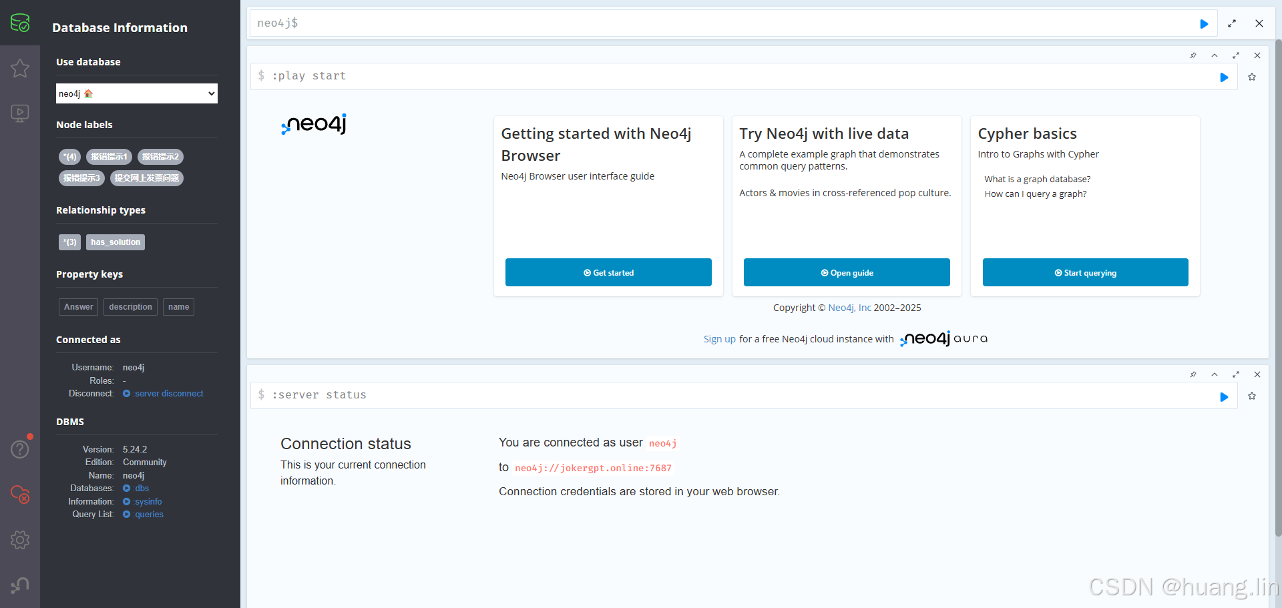Click the :dbs link
1282x608 pixels.
coord(136,489)
